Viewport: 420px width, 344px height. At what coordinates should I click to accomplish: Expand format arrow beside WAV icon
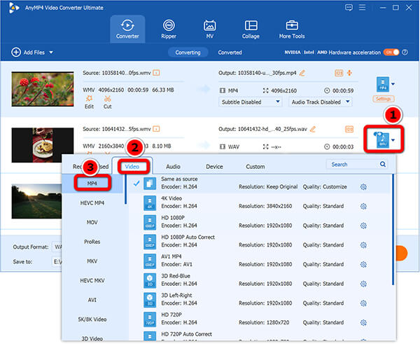click(x=393, y=140)
